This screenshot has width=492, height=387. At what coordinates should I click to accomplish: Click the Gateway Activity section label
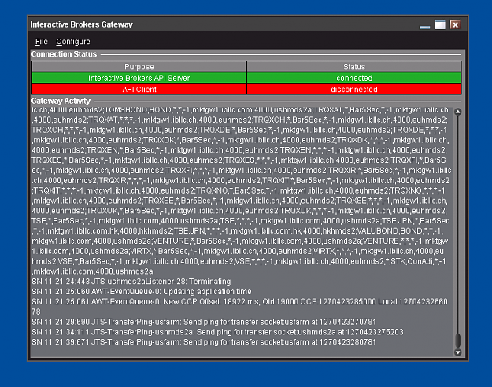pos(61,101)
